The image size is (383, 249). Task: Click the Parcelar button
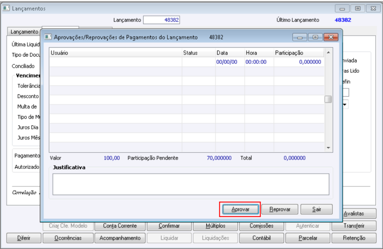307,238
